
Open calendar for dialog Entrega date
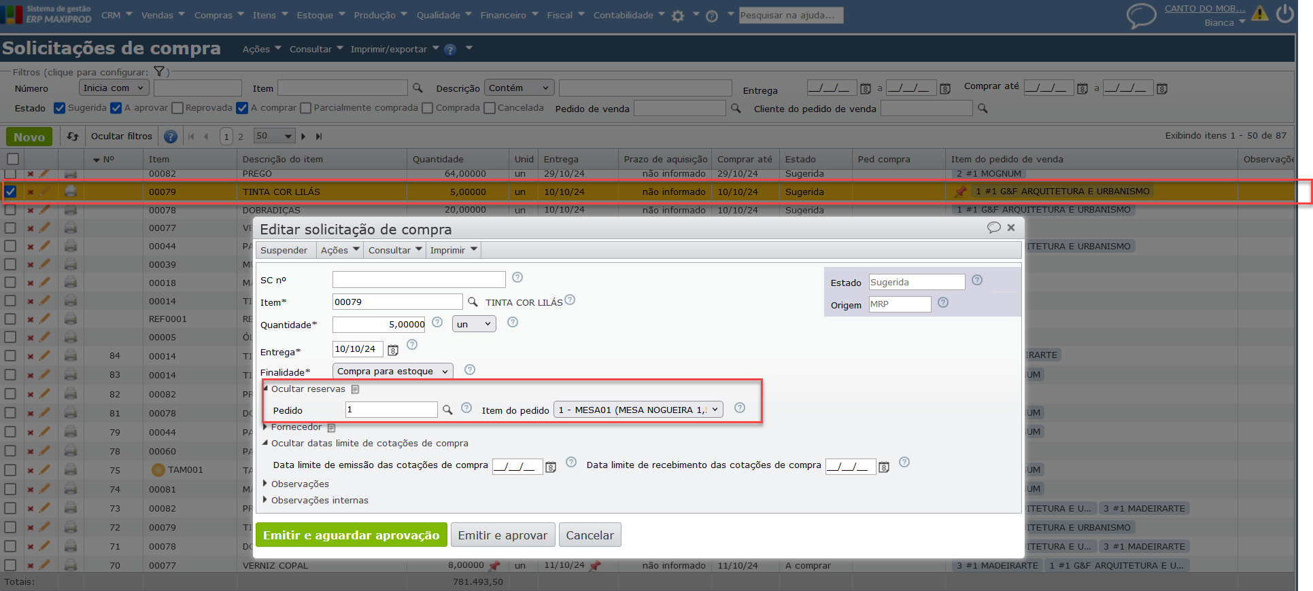pyautogui.click(x=393, y=350)
